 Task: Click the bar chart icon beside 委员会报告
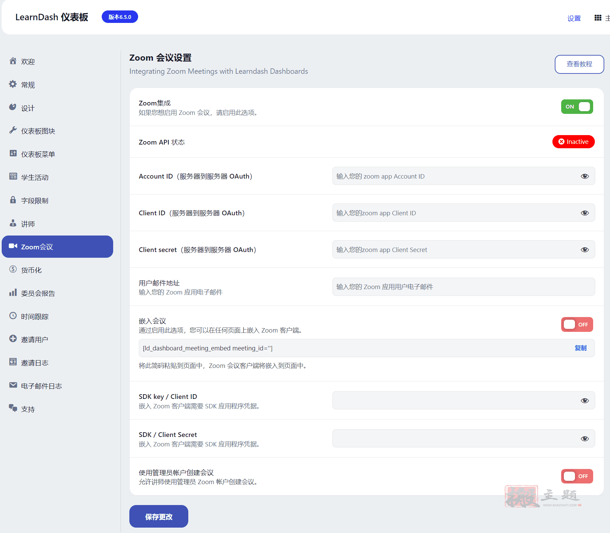(13, 292)
